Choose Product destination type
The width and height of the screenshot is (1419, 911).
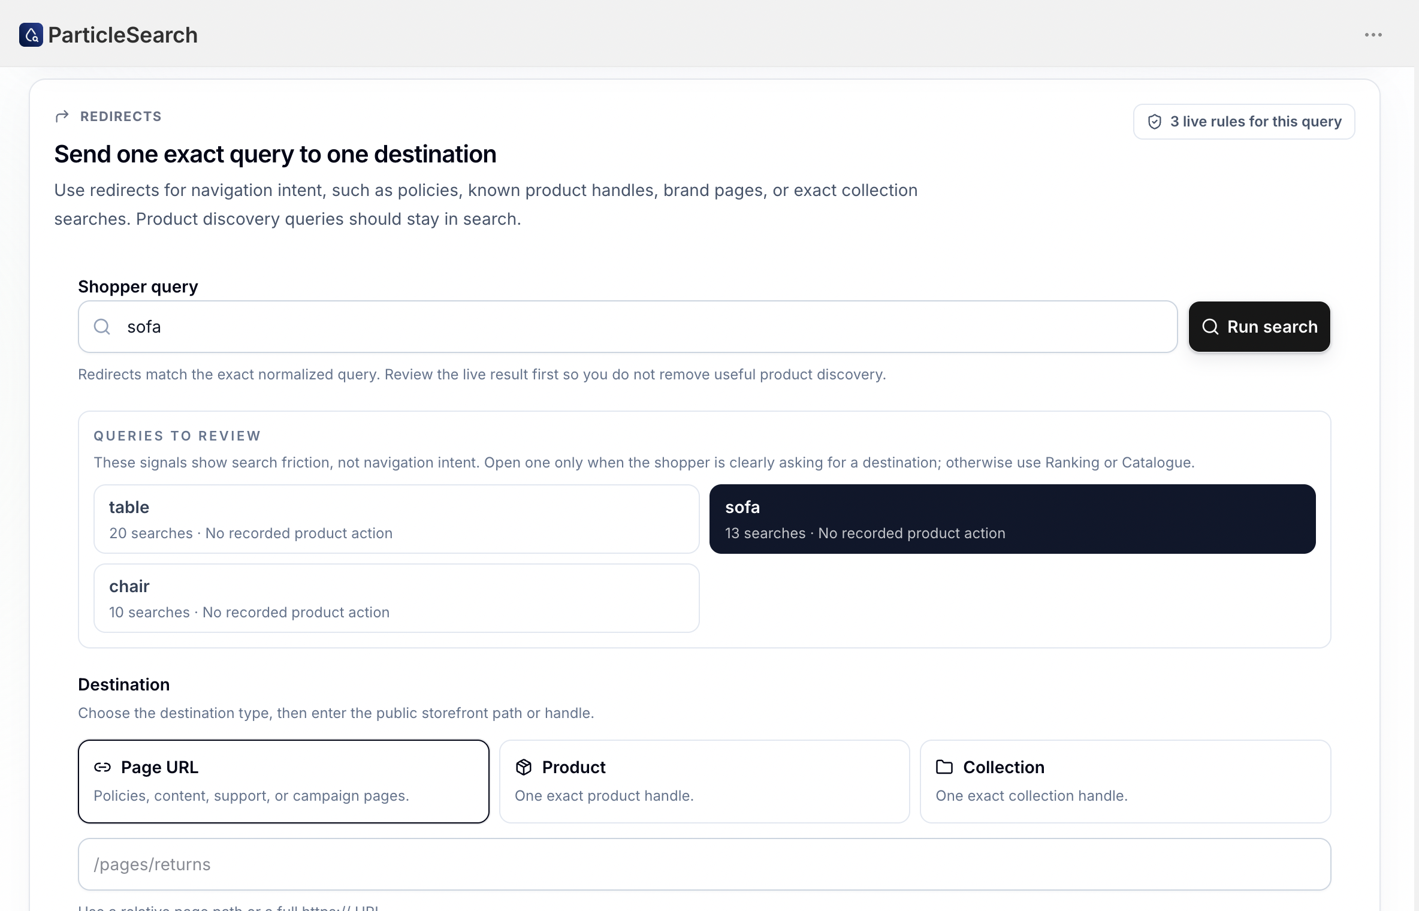coord(705,782)
